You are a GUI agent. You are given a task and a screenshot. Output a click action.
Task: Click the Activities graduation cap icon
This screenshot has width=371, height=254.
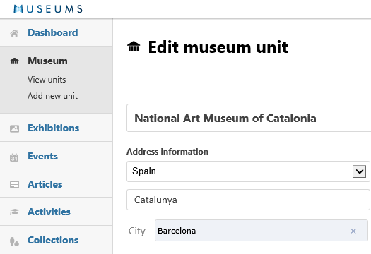pyautogui.click(x=14, y=212)
